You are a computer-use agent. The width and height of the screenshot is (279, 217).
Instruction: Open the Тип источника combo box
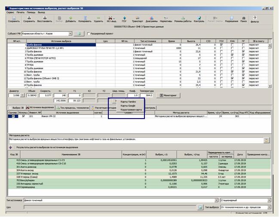216,200
